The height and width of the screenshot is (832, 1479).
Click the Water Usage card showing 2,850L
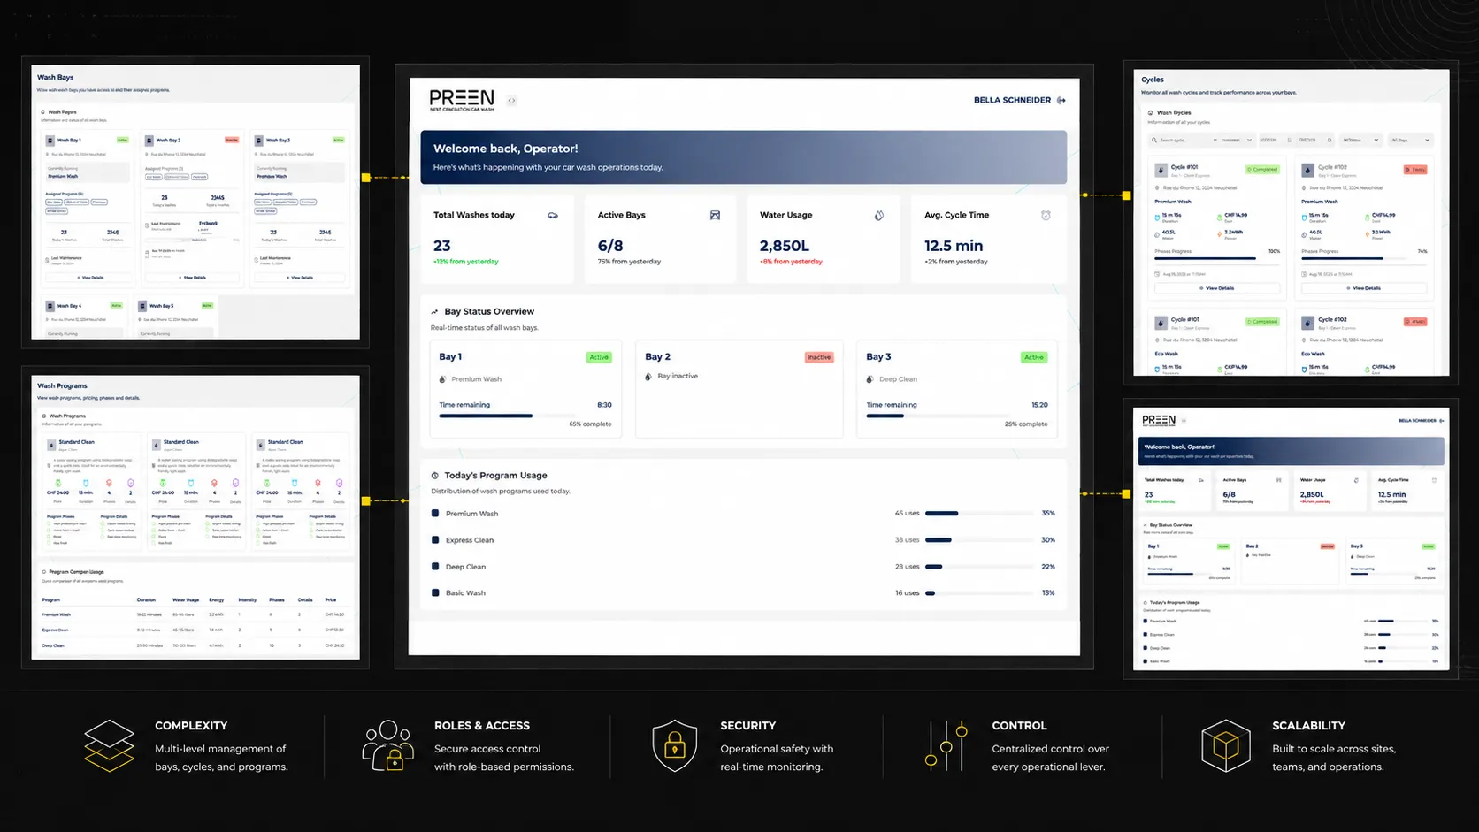click(x=824, y=240)
